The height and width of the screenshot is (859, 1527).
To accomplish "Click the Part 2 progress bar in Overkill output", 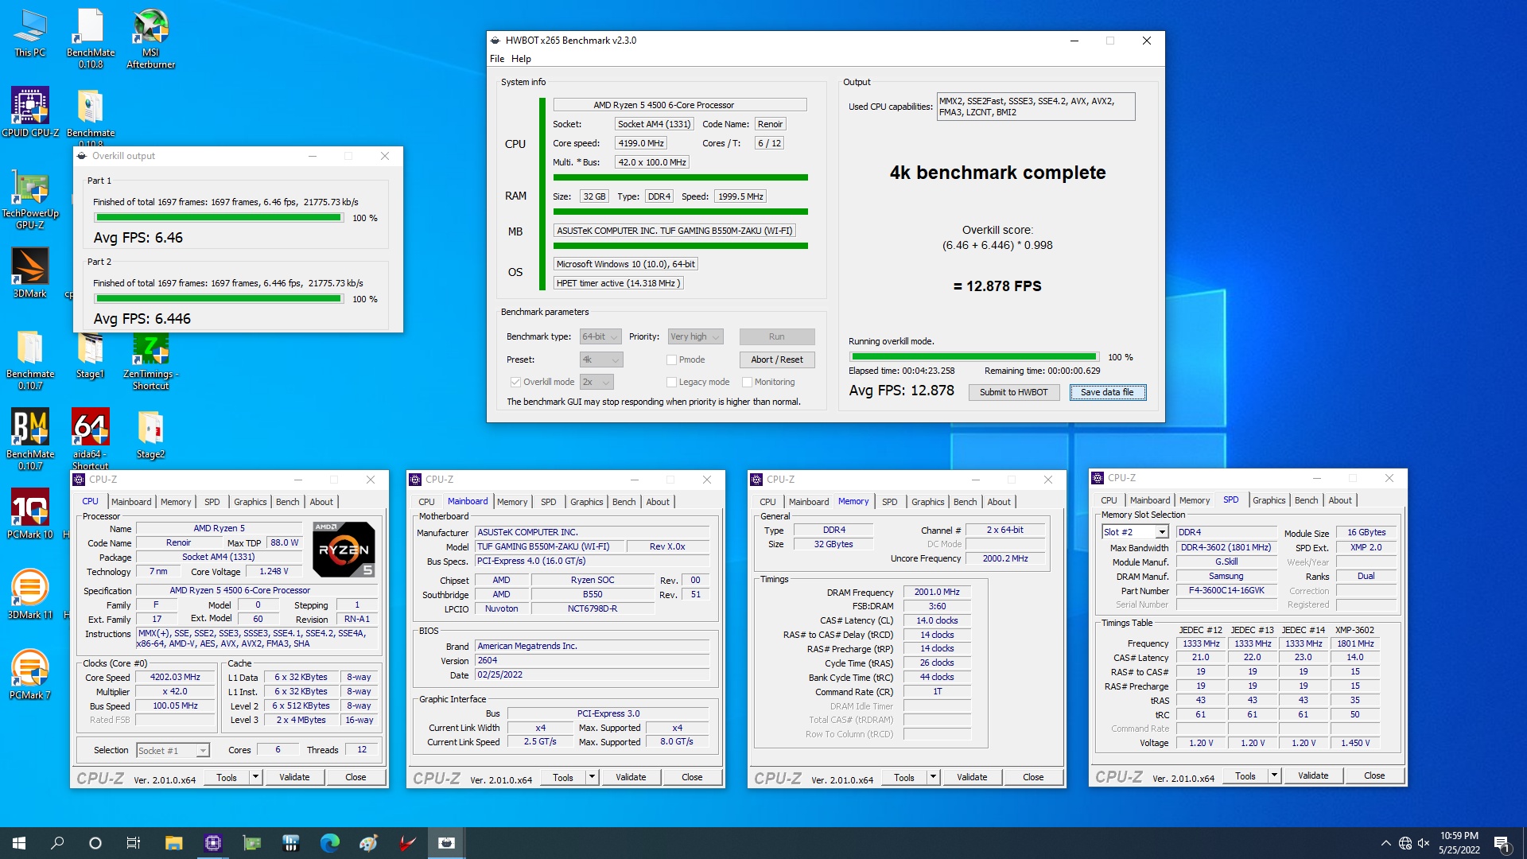I will [219, 299].
